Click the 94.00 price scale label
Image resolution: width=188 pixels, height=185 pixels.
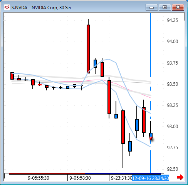[x=173, y=42]
